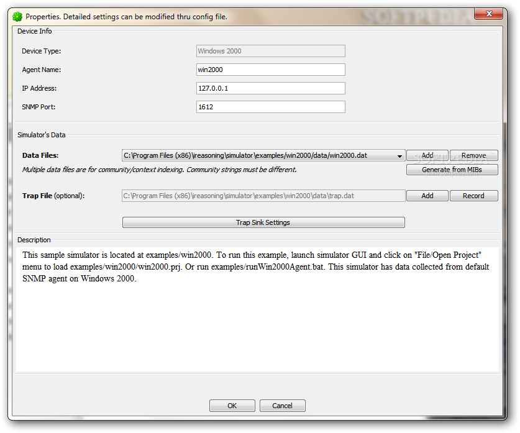Click inside the Description text area

[x=257, y=309]
